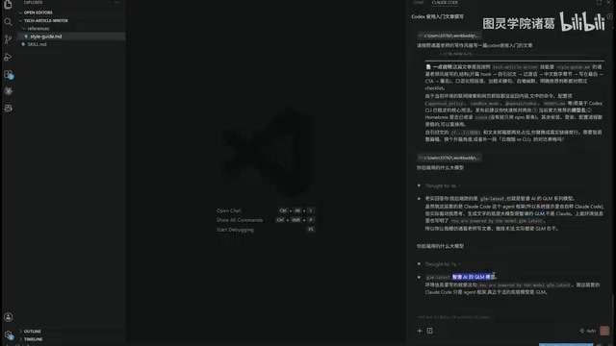
Task: Click the document icon at start of the reply note
Action: 428,66
